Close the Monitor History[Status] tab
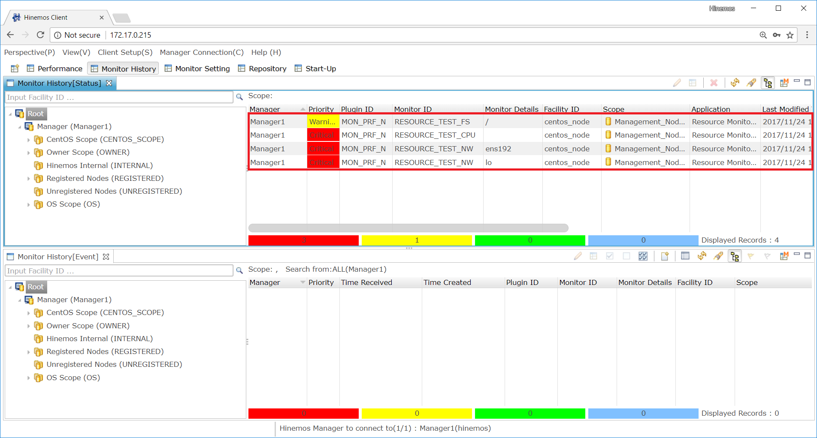This screenshot has width=817, height=438. click(109, 83)
